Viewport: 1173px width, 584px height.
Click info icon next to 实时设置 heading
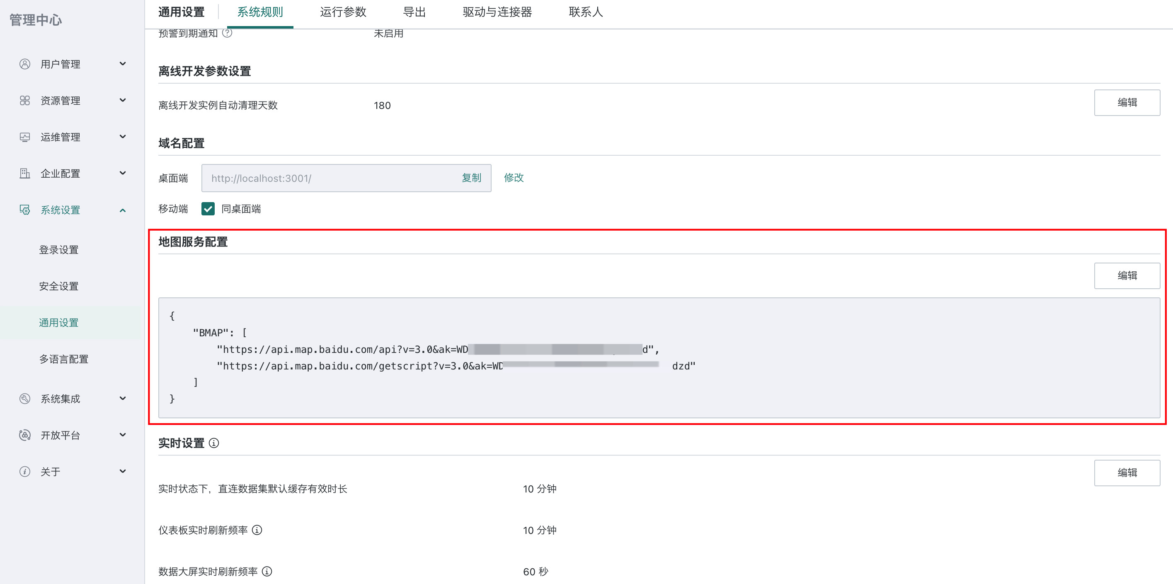coord(213,443)
